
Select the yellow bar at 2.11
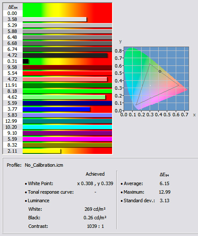pyautogui.click(x=41, y=151)
